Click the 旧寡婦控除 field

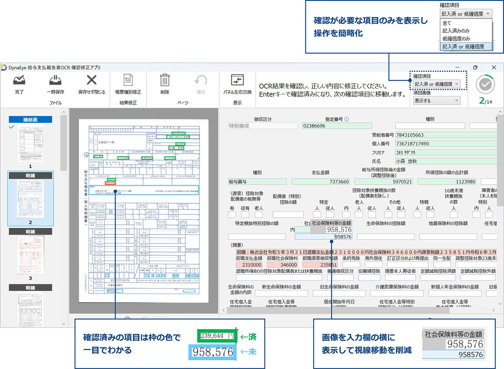tap(369, 278)
